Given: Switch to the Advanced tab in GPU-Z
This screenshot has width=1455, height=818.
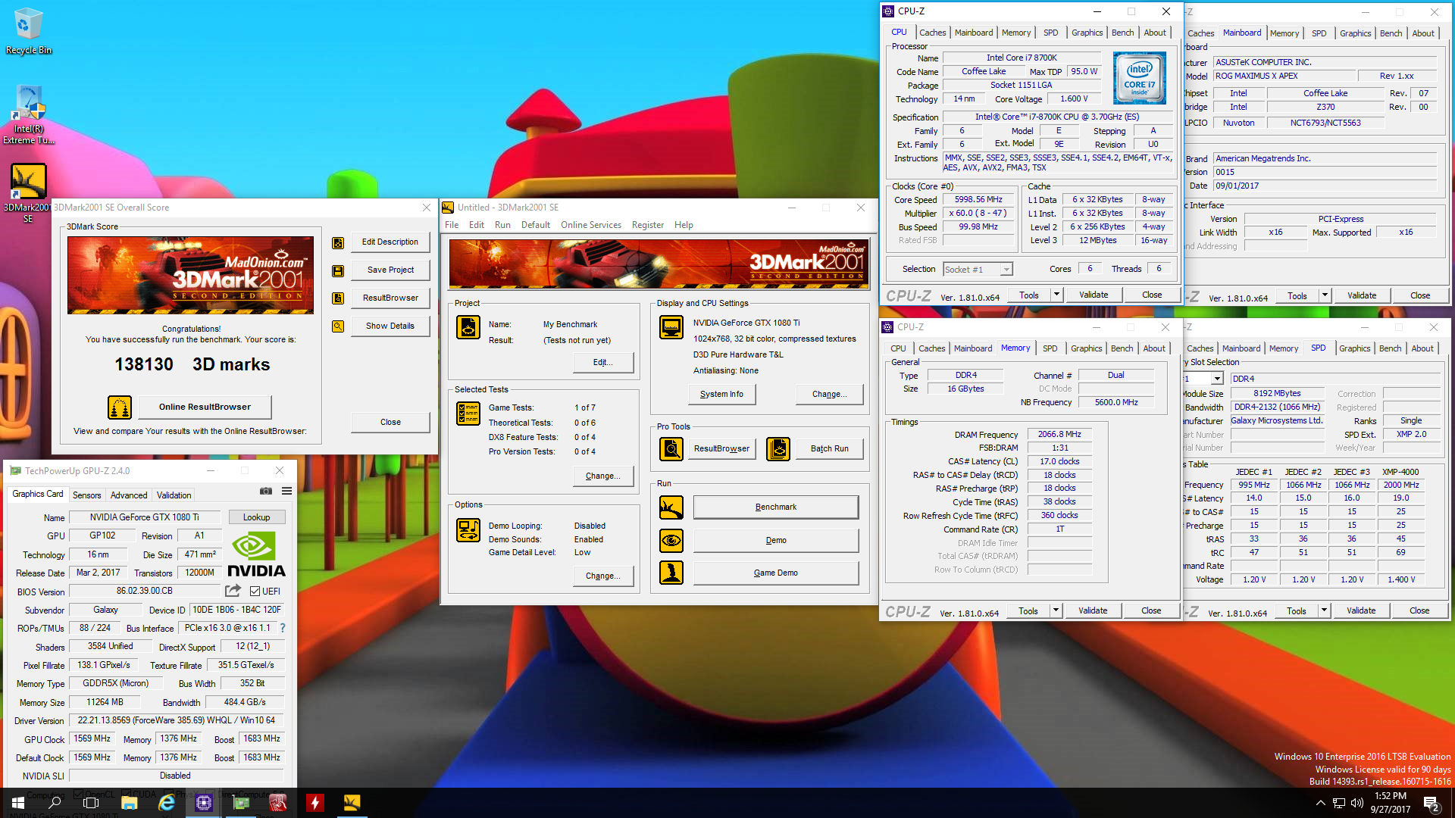Looking at the screenshot, I should click(x=129, y=495).
